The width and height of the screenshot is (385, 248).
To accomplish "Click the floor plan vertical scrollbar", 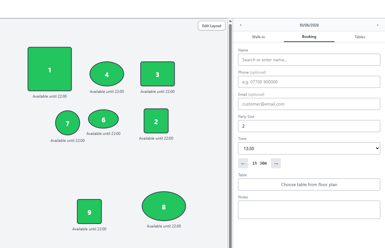I will 230,136.
